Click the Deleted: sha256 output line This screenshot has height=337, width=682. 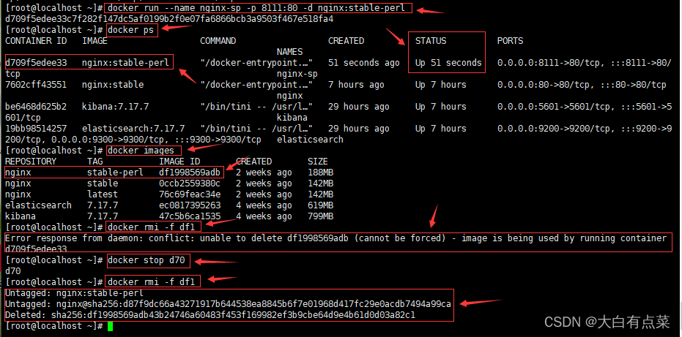click(210, 315)
